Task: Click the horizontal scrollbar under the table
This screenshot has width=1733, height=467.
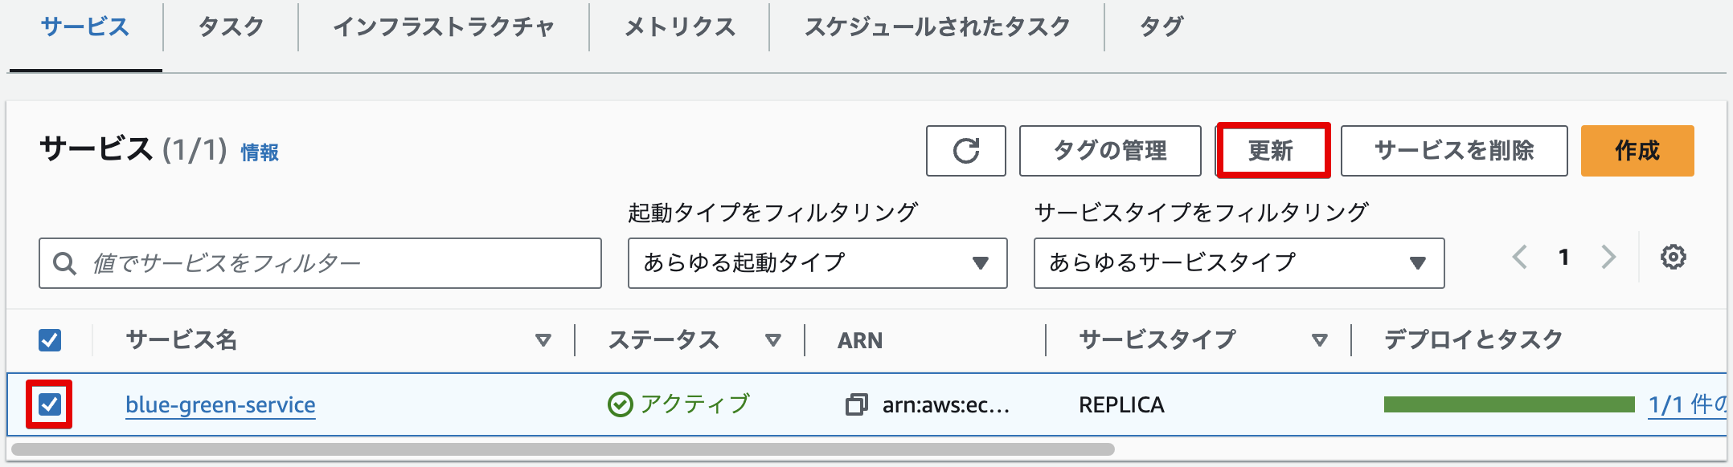Action: [563, 449]
